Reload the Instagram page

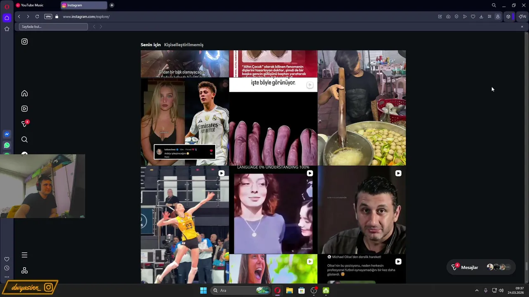click(x=37, y=16)
